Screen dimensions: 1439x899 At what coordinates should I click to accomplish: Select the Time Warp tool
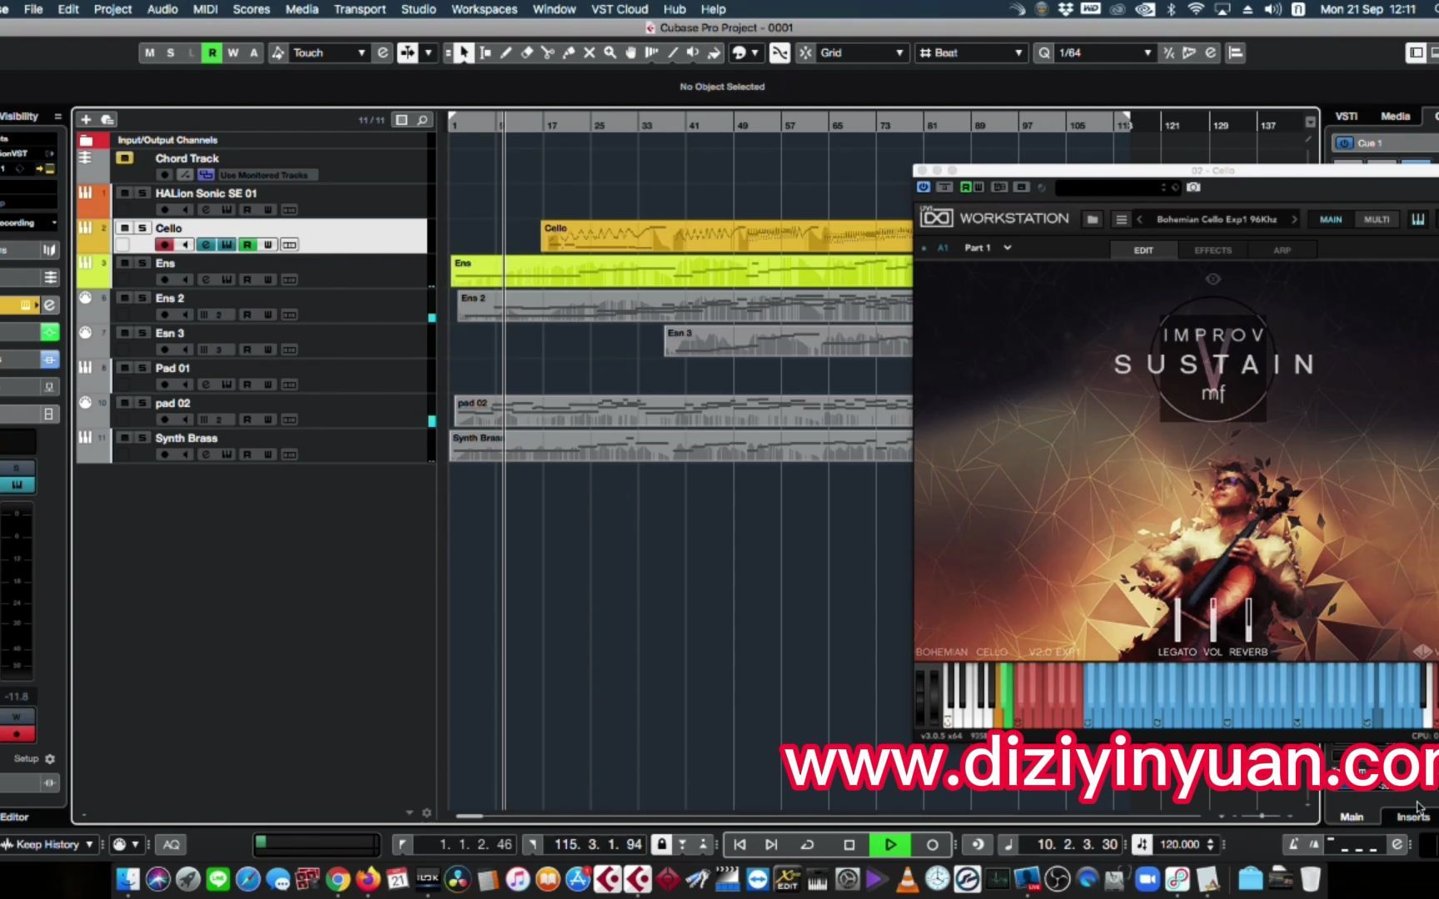click(x=652, y=52)
